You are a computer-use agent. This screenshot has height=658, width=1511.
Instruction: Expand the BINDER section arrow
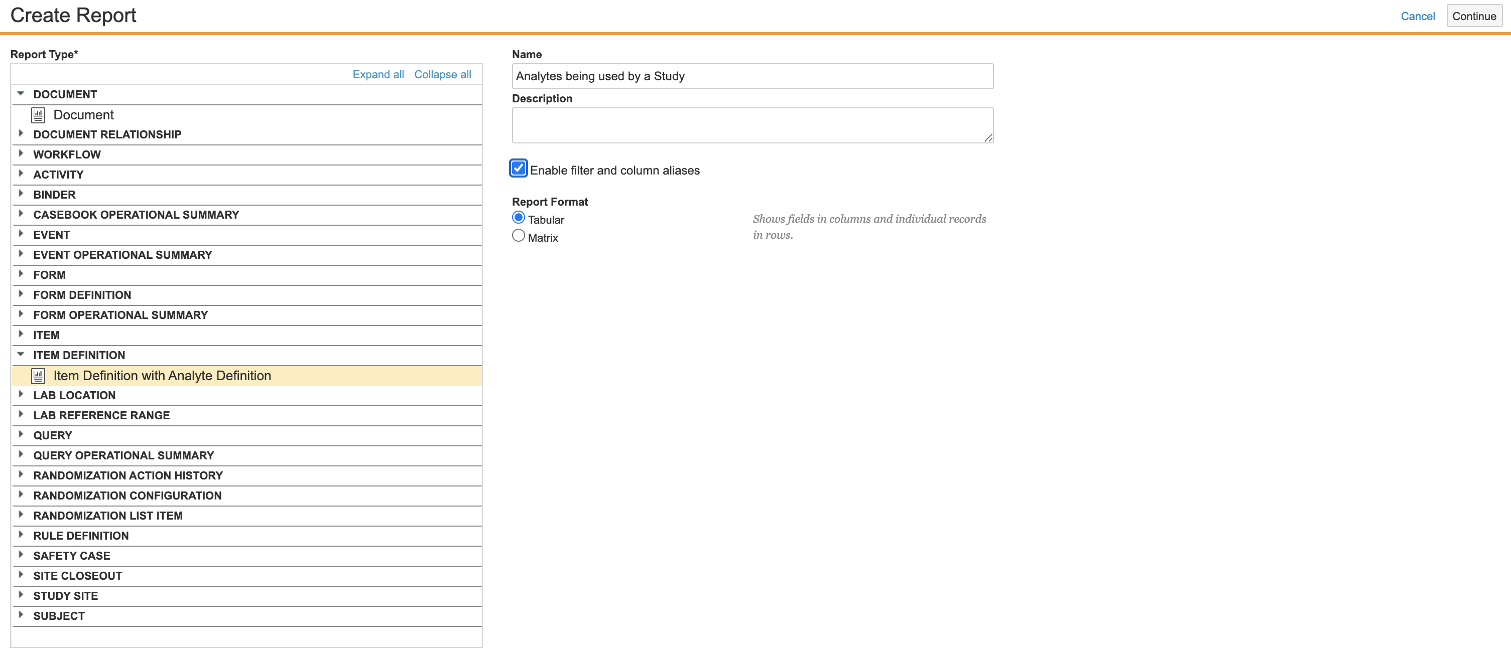coord(21,194)
